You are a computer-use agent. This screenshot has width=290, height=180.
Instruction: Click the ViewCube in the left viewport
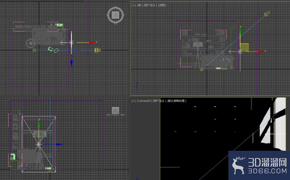[x=115, y=111]
